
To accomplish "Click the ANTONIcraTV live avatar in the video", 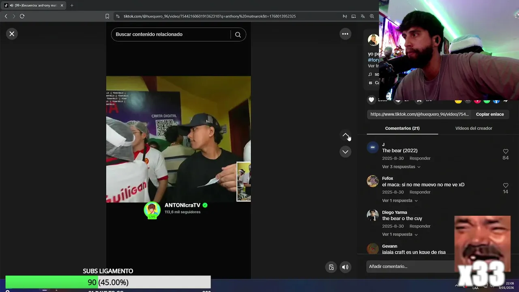I will 152,210.
